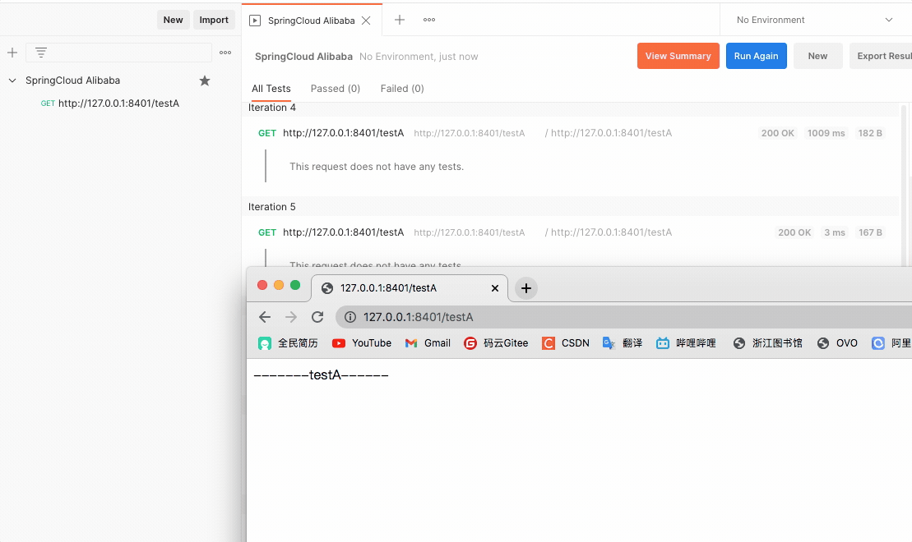Click the 200 OK status for Iteration 4
This screenshot has width=912, height=542.
click(778, 133)
